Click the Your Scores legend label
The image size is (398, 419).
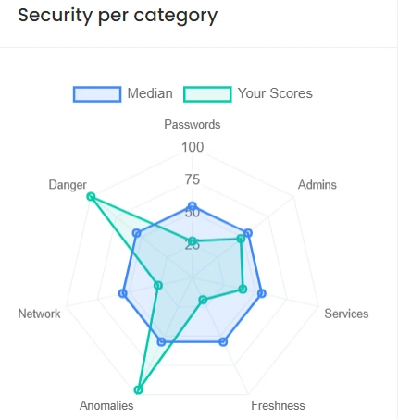[x=275, y=93]
